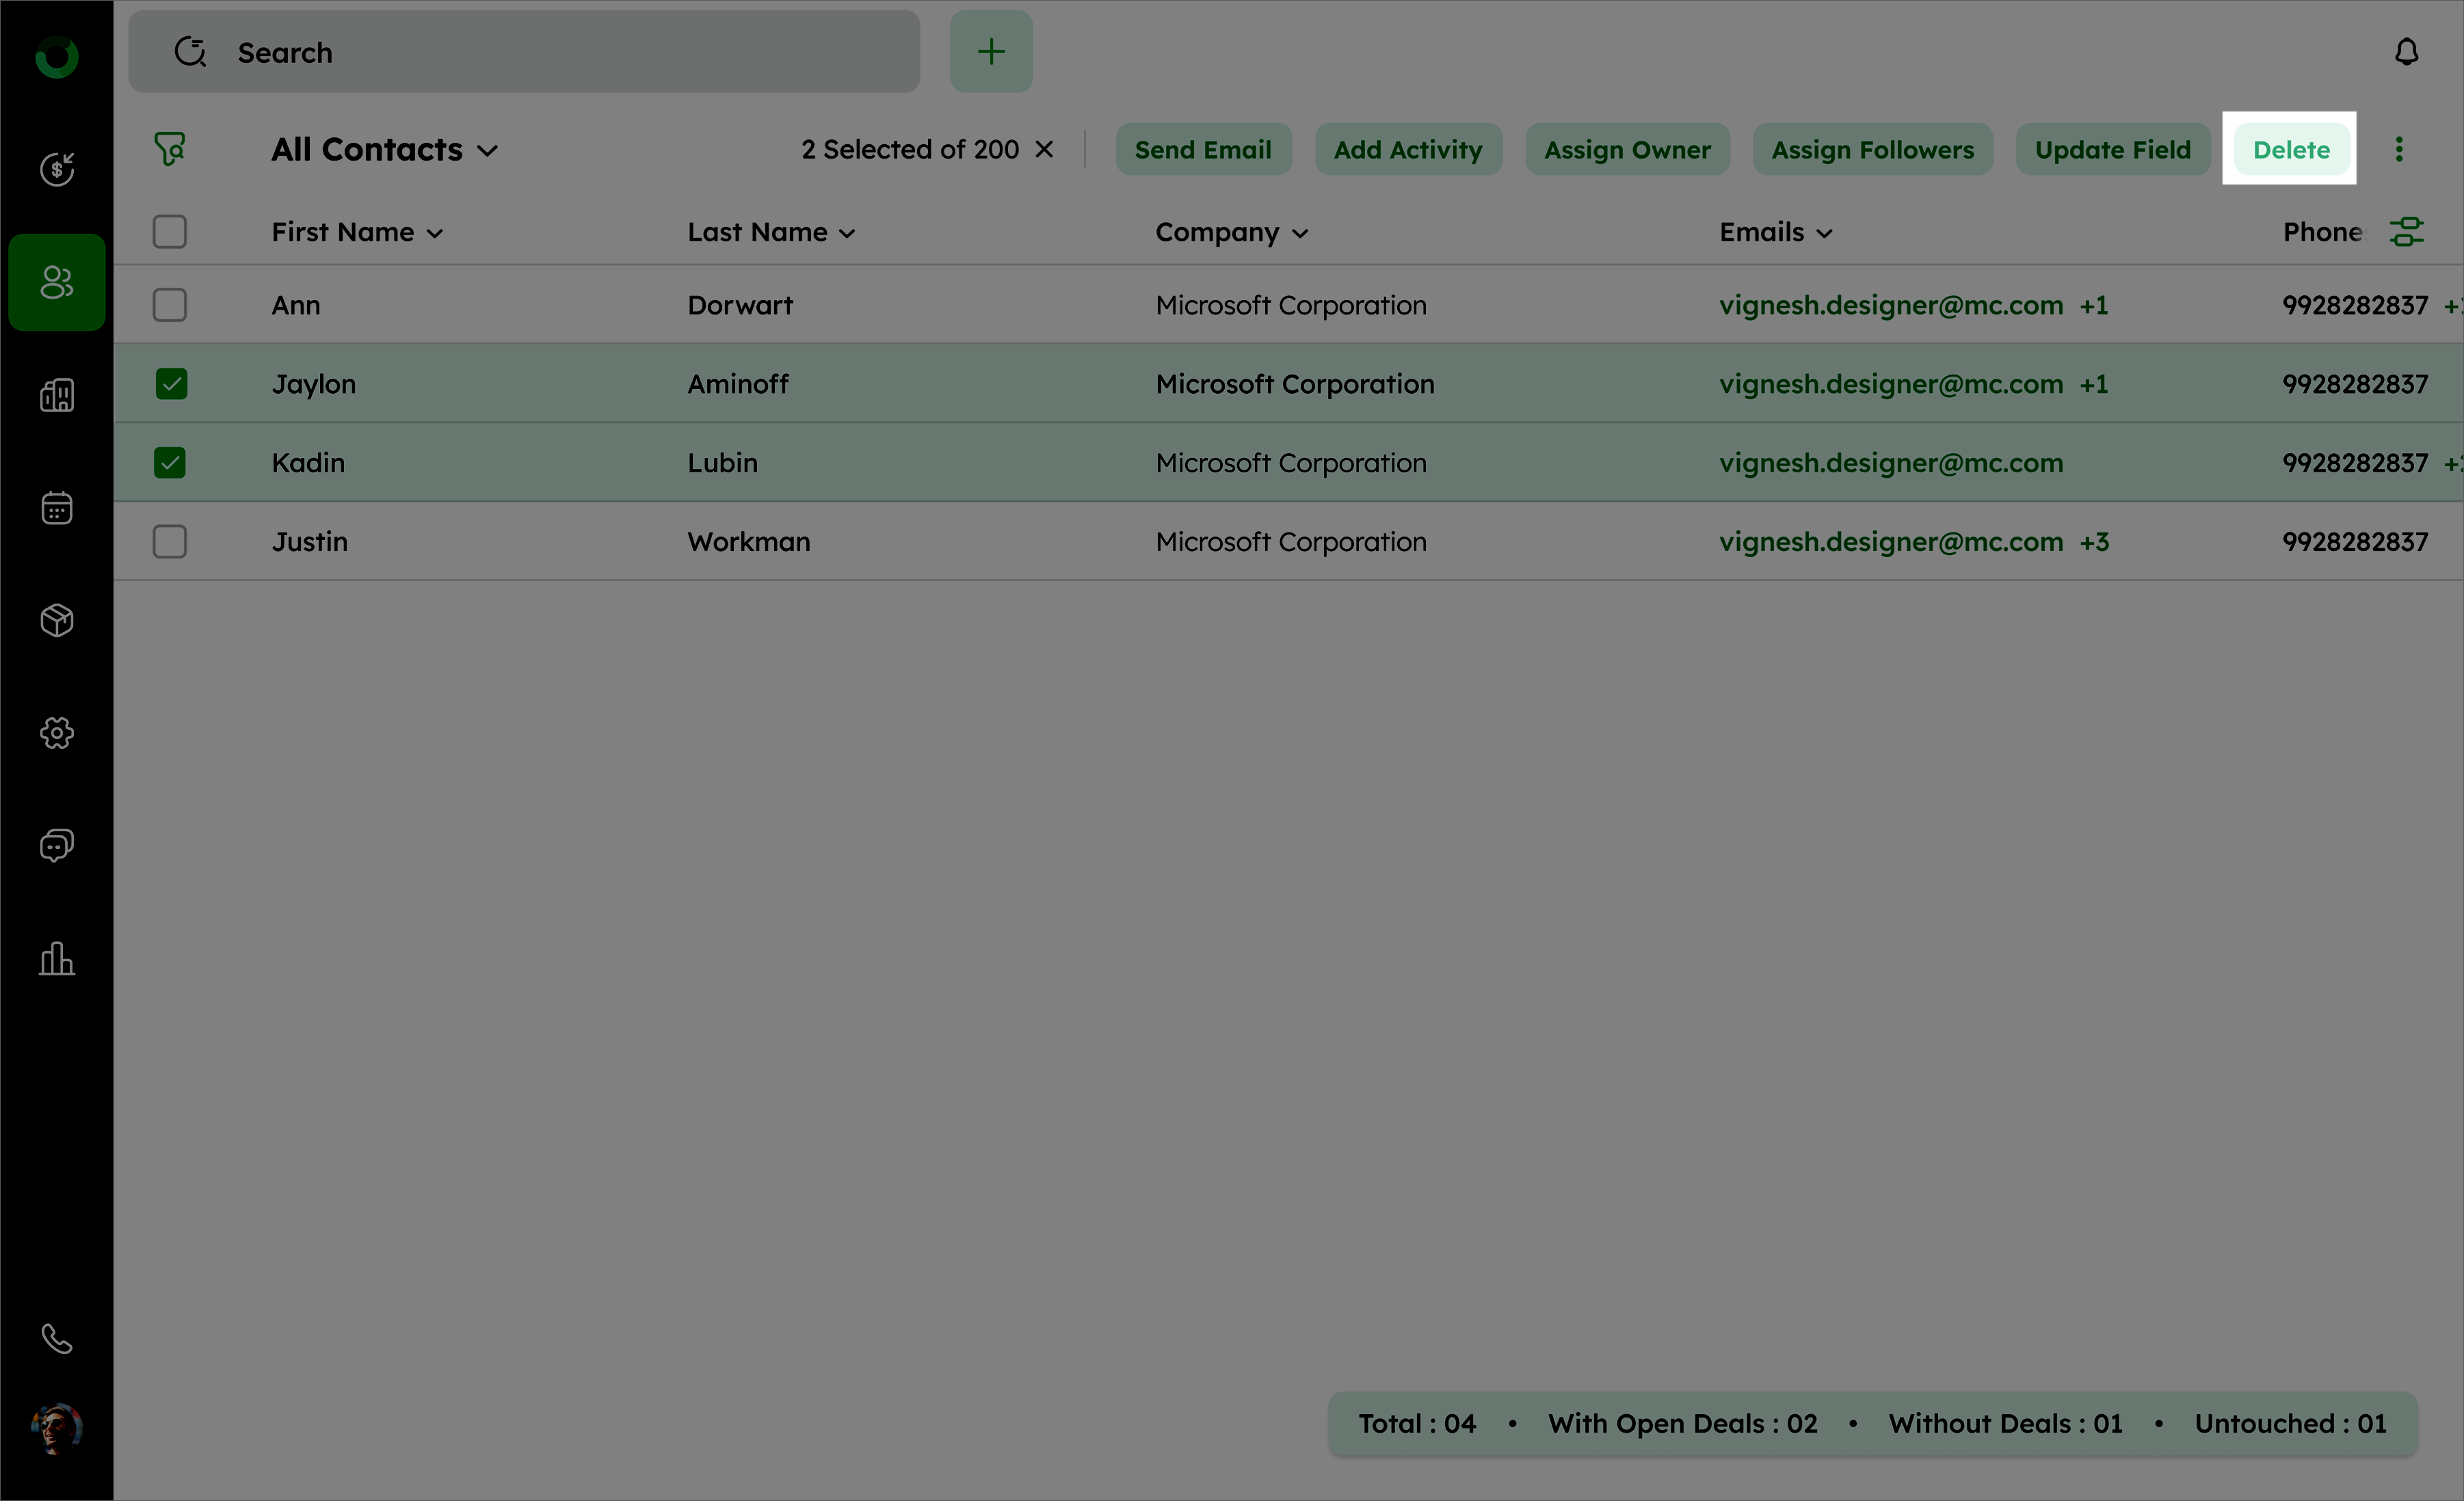Open the calendar icon in sidebar
2464x1501 pixels.
pos(57,508)
